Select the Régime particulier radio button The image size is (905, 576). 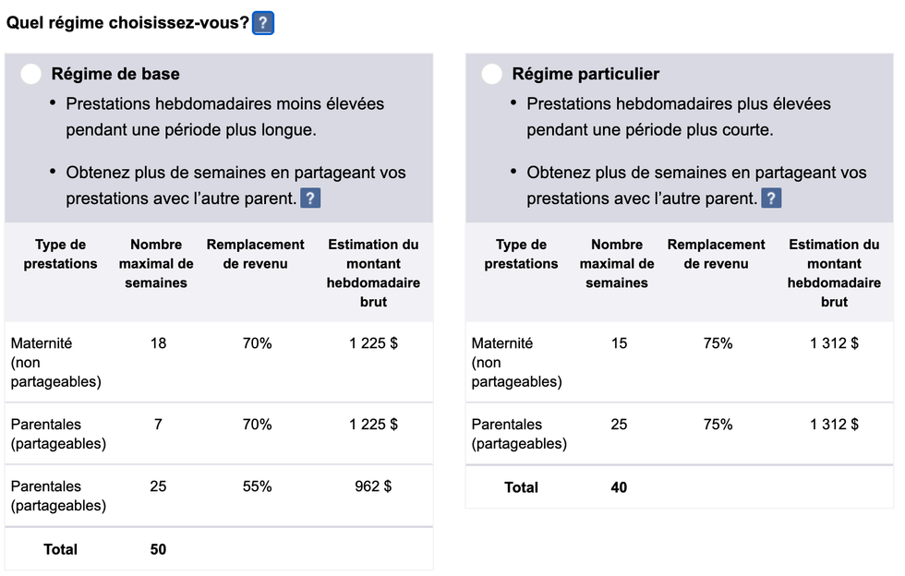coord(491,73)
